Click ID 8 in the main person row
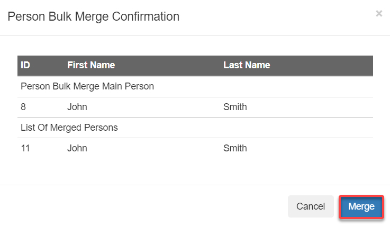The height and width of the screenshot is (226, 390). point(23,107)
